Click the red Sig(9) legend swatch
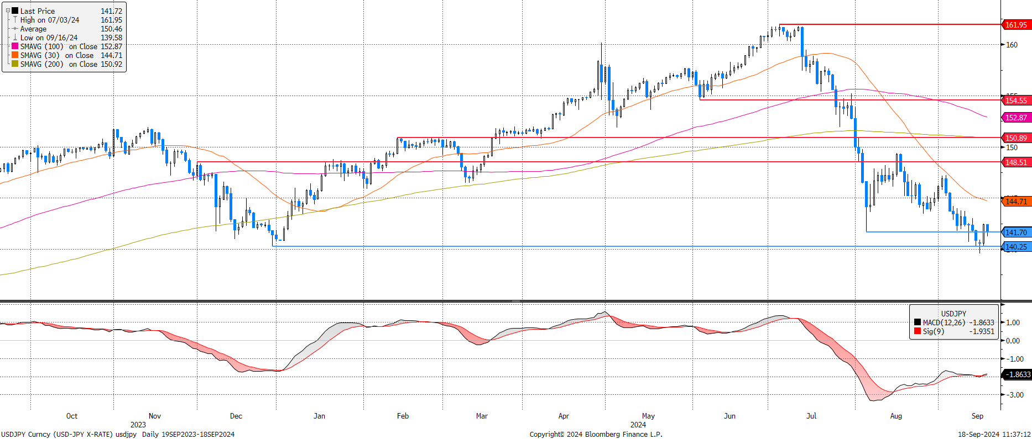The width and height of the screenshot is (1032, 439). [x=918, y=331]
